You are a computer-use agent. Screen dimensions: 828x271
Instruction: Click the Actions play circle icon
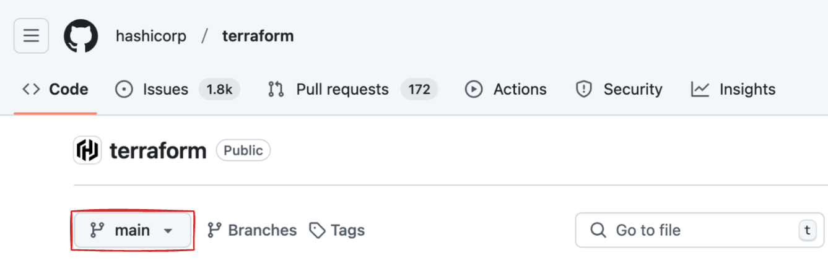(x=474, y=89)
